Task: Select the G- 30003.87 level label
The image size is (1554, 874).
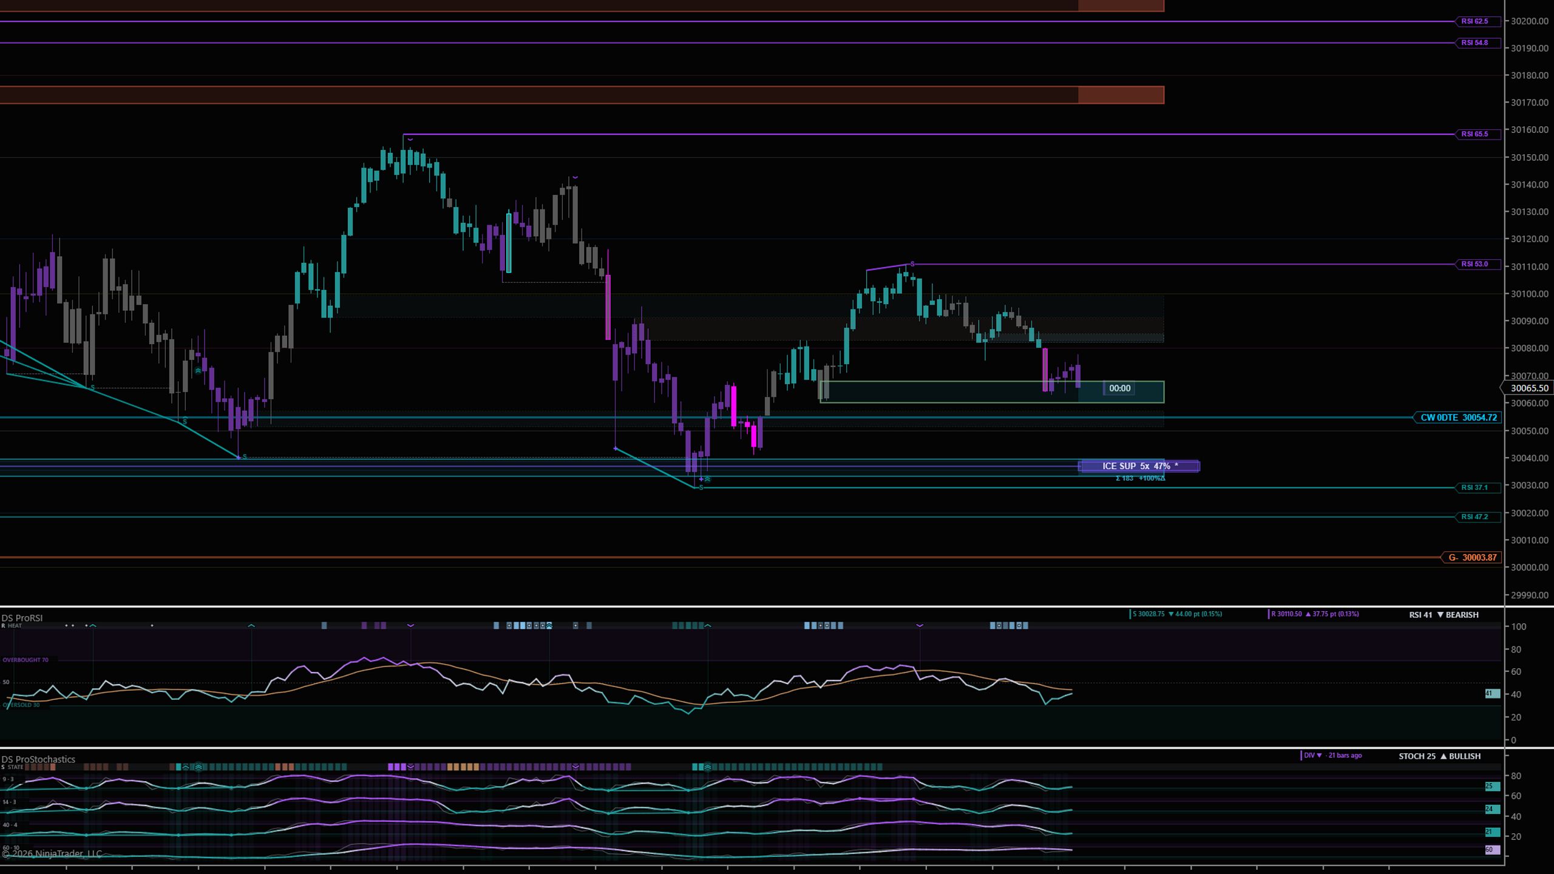Action: click(x=1471, y=557)
